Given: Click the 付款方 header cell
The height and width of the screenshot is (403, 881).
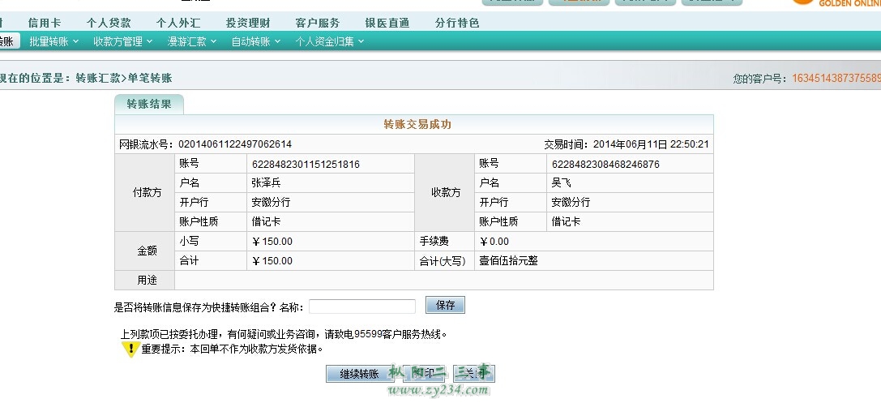Looking at the screenshot, I should click(x=145, y=192).
